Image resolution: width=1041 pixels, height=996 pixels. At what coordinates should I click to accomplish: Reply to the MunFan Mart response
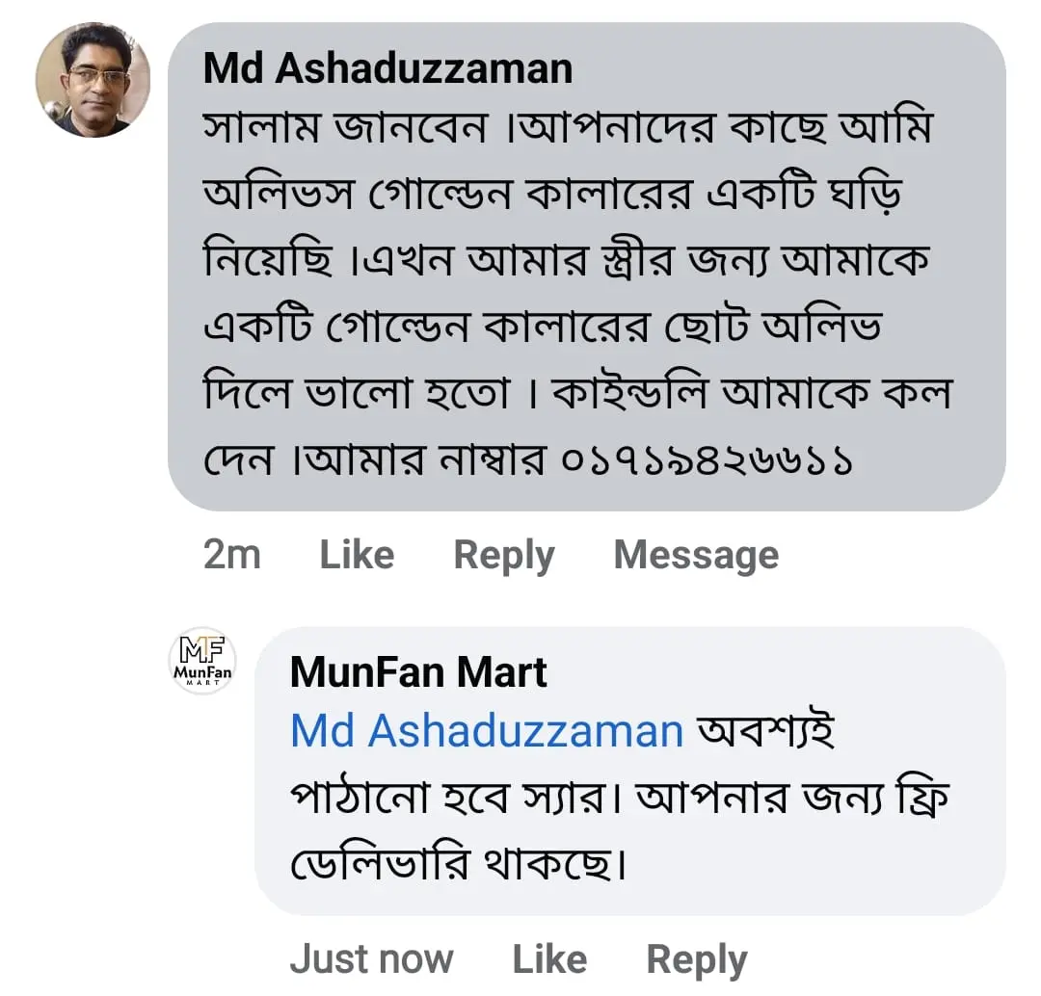coord(696,958)
